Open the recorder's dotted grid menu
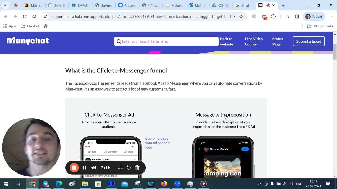337x189 pixels. [x=120, y=168]
